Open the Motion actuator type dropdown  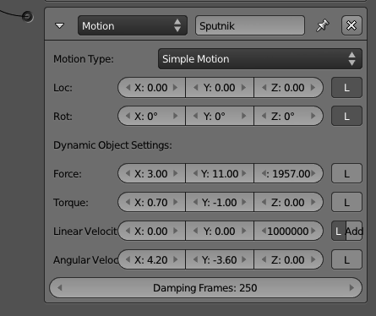[x=133, y=25]
